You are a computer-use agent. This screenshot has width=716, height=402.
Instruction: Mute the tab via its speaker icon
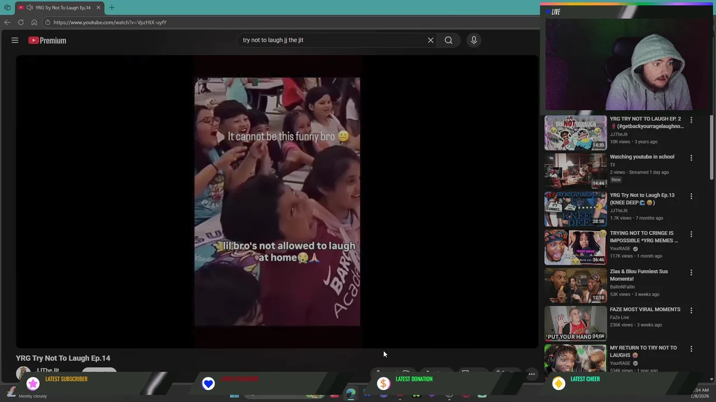click(x=29, y=8)
